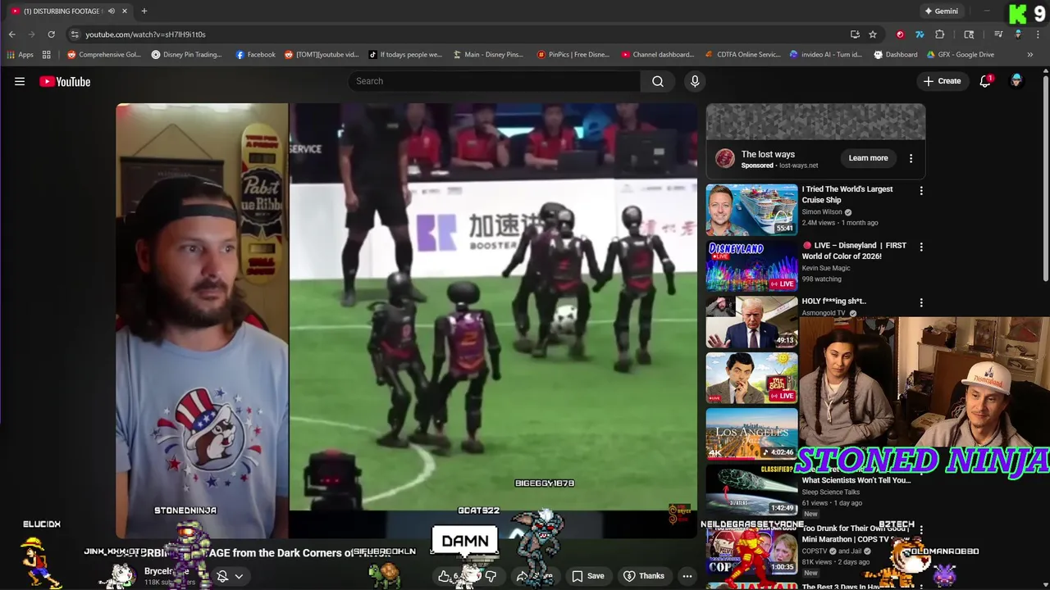Go back with browser back arrow
The width and height of the screenshot is (1050, 590).
pyautogui.click(x=12, y=34)
